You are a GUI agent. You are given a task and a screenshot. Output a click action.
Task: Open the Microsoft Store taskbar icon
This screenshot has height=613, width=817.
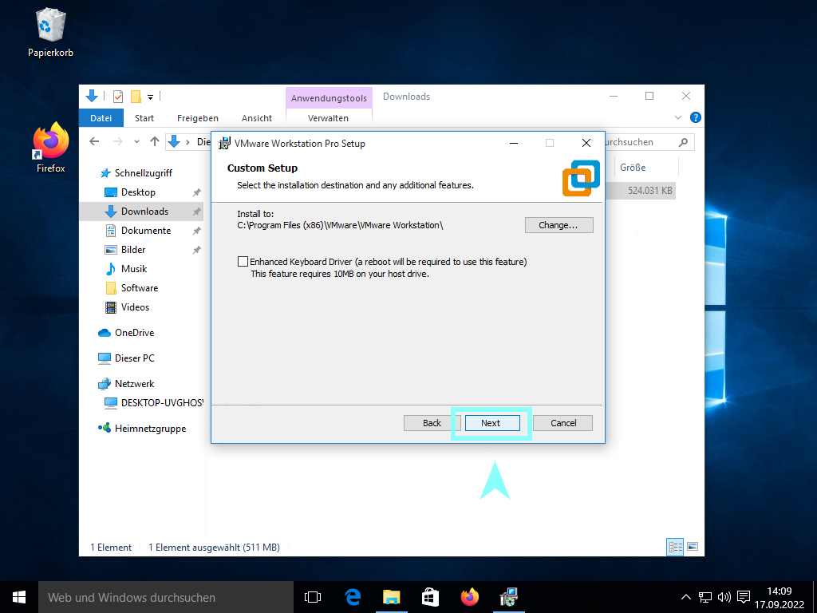click(x=430, y=596)
